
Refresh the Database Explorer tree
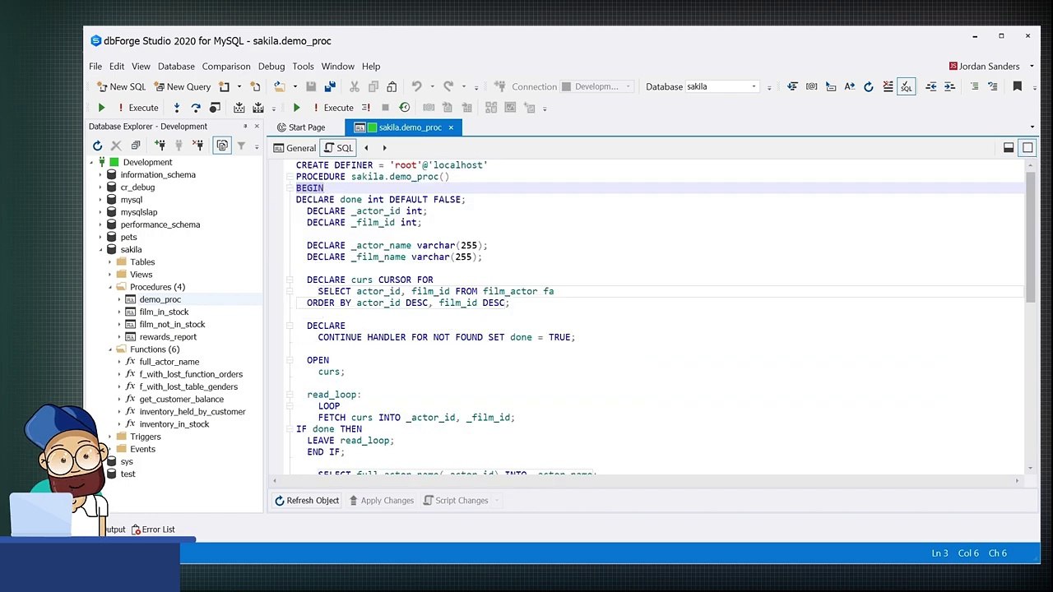pos(97,146)
